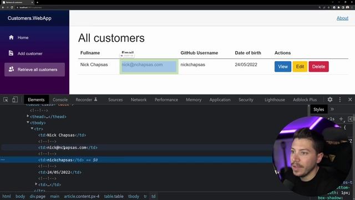Image resolution: width=355 pixels, height=200 pixels.
Task: Add a new style rule with plus icon
Action: pos(341,119)
